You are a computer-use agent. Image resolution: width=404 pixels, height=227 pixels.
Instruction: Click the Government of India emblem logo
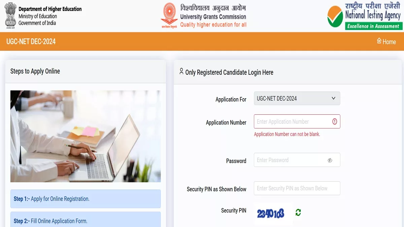point(10,15)
